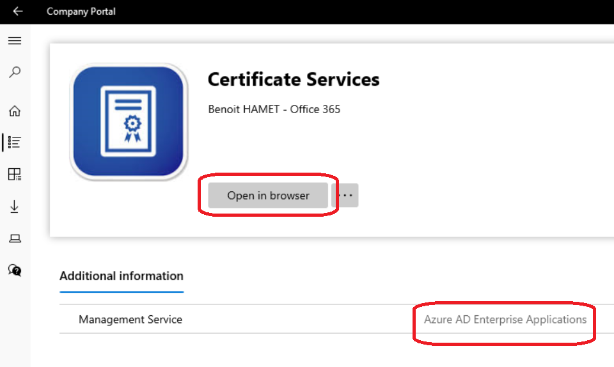Open Help and support chat icon
Image resolution: width=614 pixels, height=367 pixels.
click(15, 270)
